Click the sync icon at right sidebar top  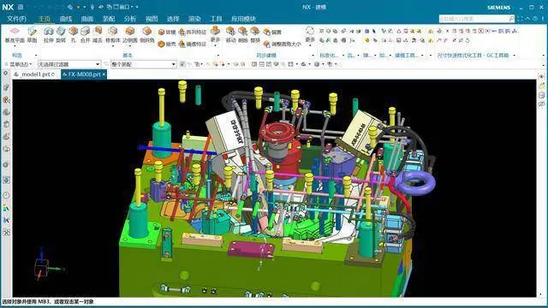541,76
